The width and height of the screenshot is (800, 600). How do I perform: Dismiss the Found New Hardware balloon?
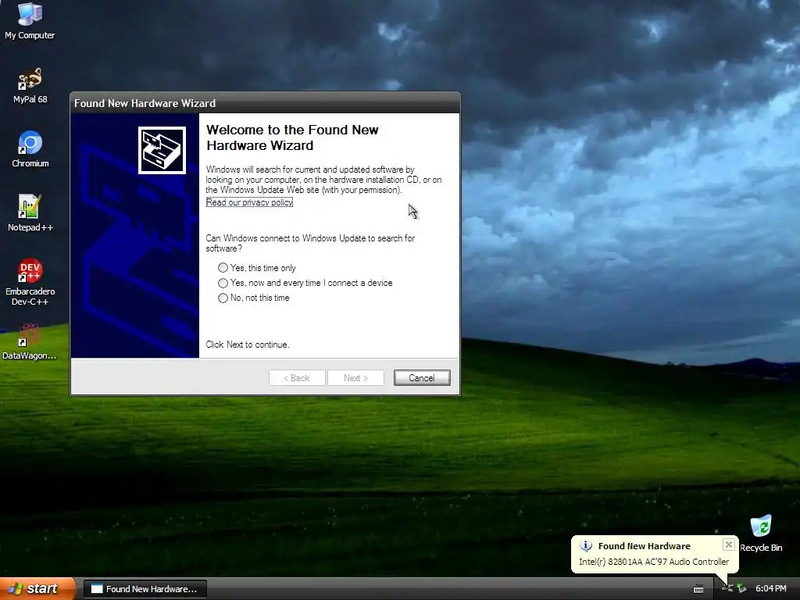tap(729, 545)
